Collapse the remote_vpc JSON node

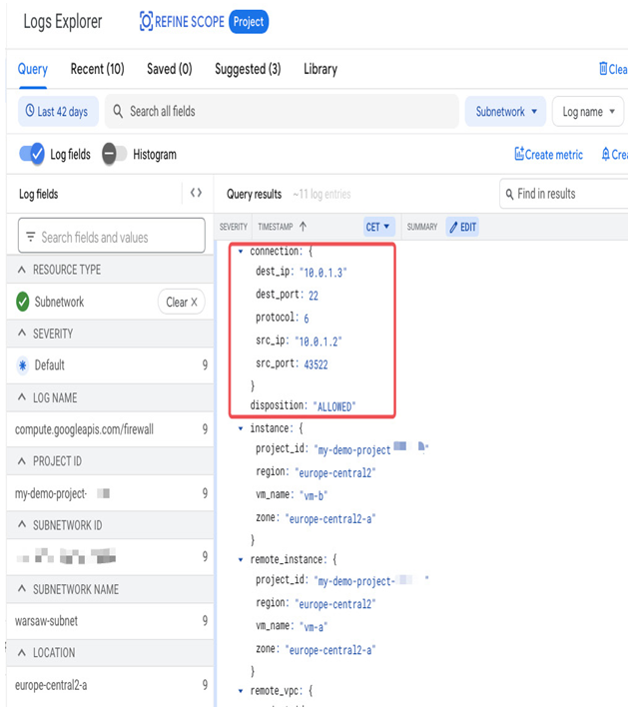tap(241, 691)
